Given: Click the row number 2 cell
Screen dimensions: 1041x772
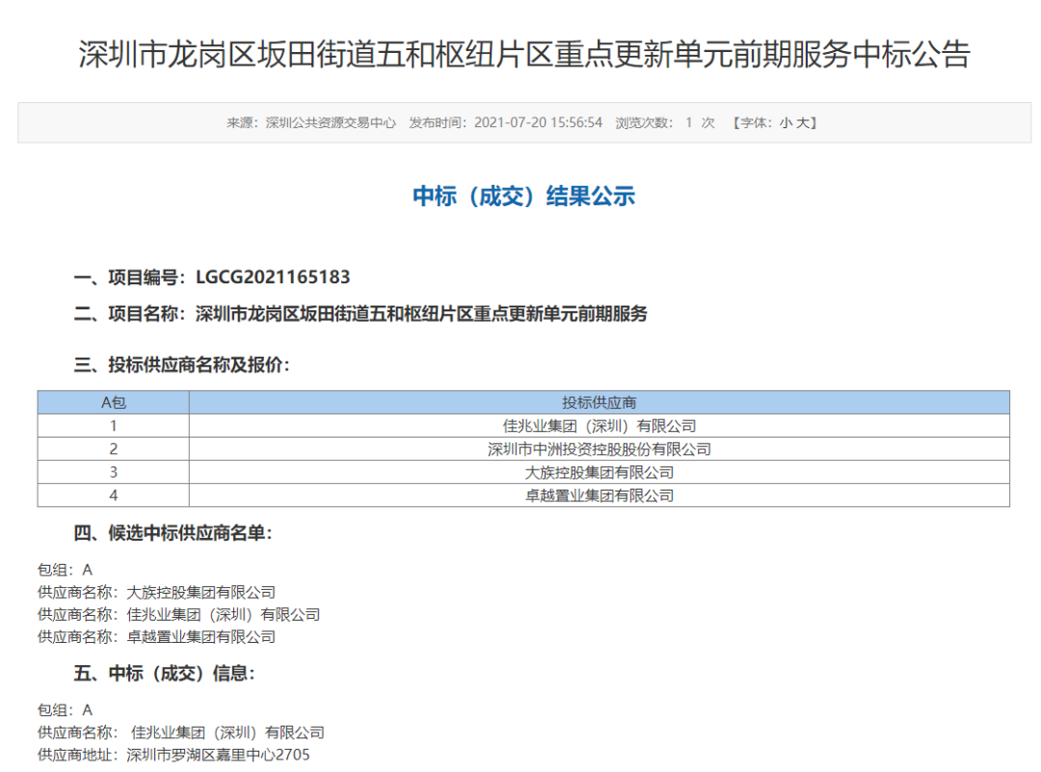Looking at the screenshot, I should [x=114, y=449].
